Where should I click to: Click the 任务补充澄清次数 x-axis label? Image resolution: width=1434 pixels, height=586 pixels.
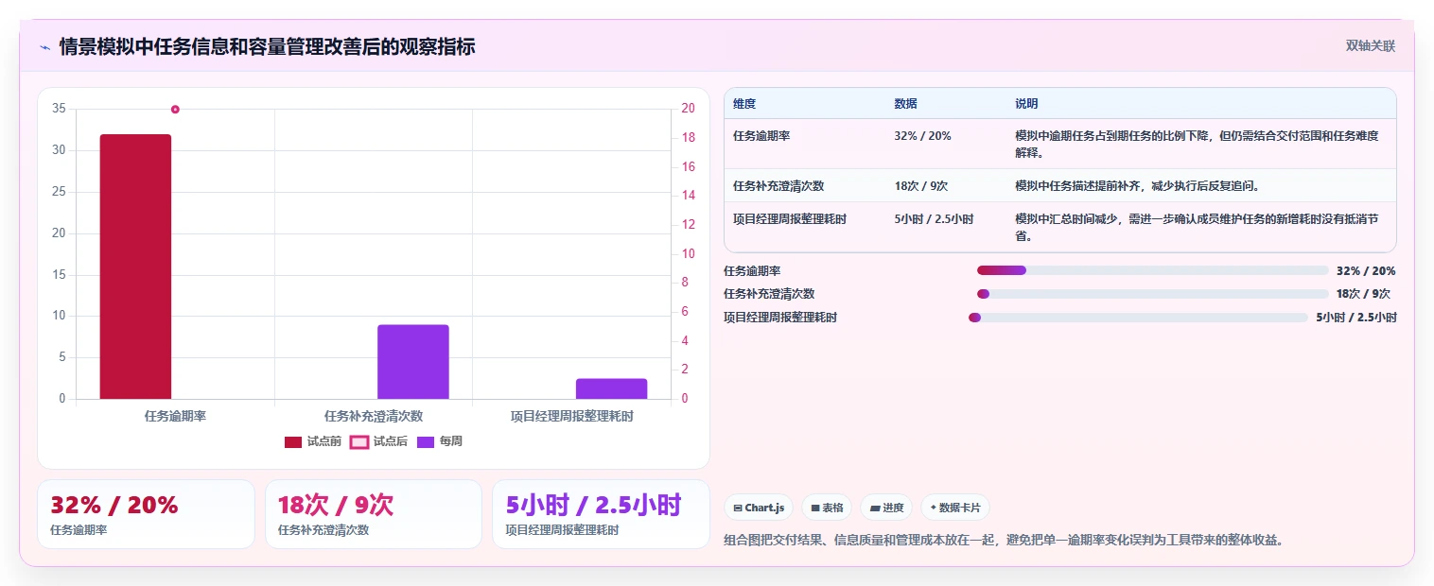tap(374, 416)
